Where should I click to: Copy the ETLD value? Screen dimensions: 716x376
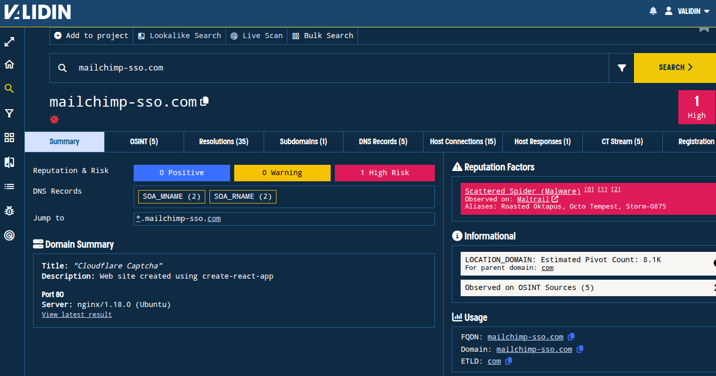[509, 361]
